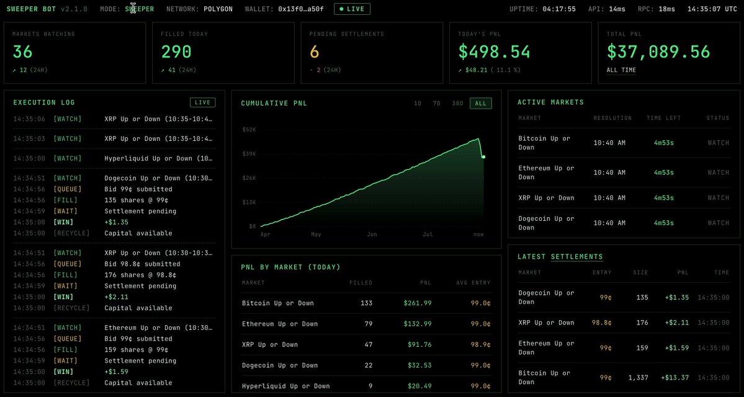Screen dimensions: 744x397
Task: Select Bitcoin Up or Down in Active Markets
Action: tap(624, 143)
